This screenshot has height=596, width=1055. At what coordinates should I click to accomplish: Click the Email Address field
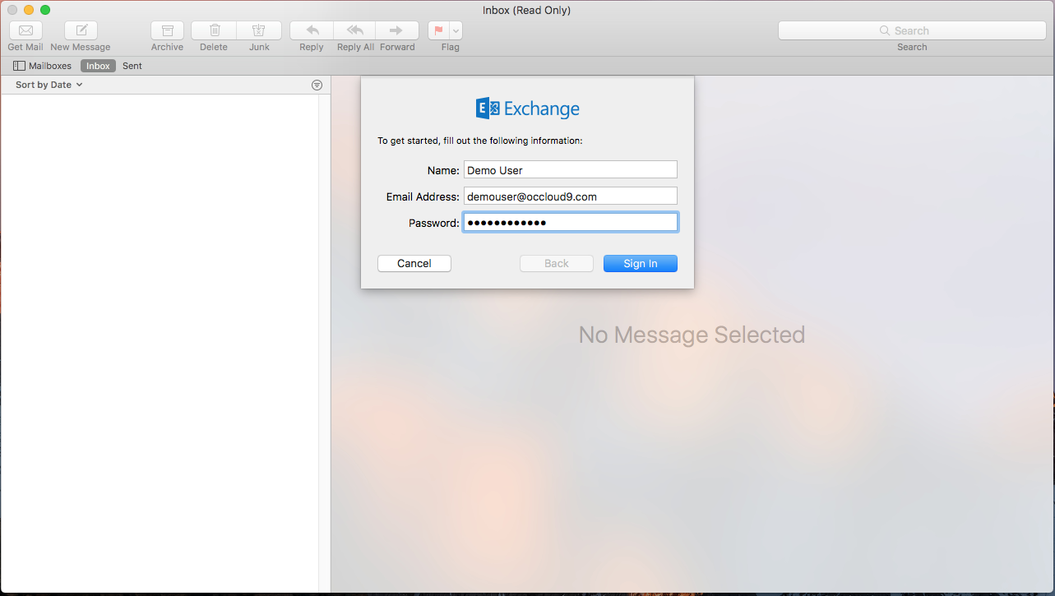[x=570, y=196]
